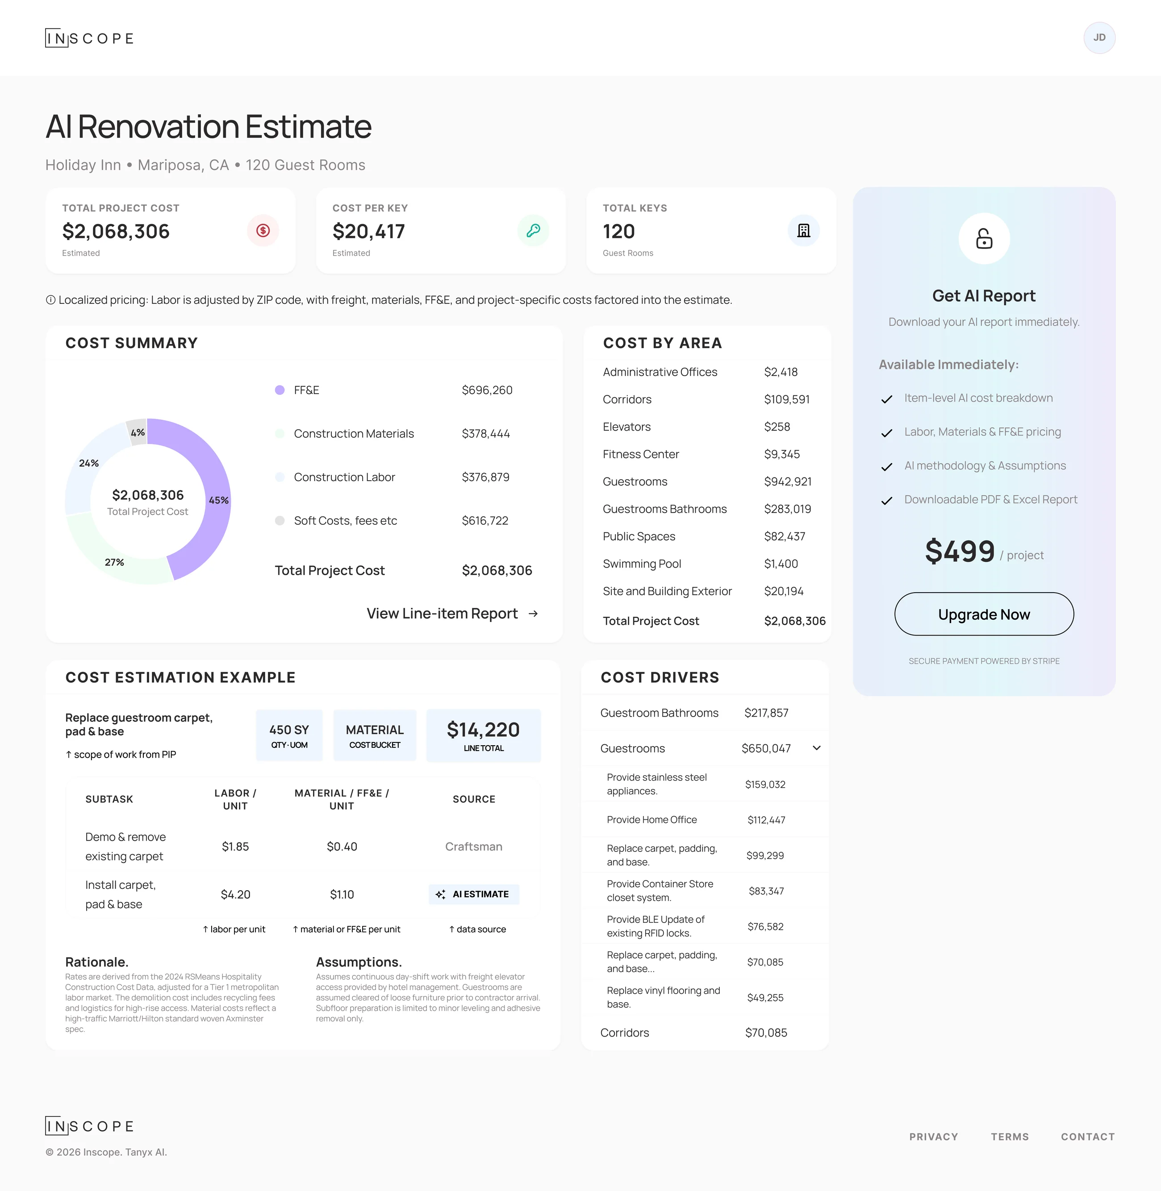1161x1191 pixels.
Task: Click the Inscope logo in the header
Action: [90, 38]
